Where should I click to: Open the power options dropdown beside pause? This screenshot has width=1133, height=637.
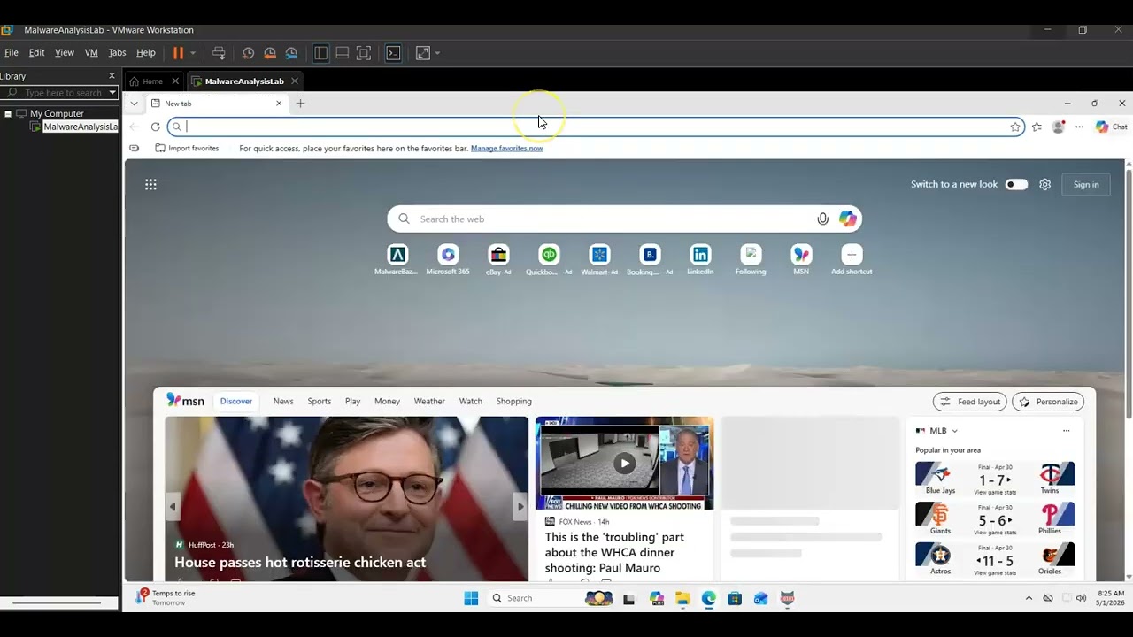click(x=193, y=53)
